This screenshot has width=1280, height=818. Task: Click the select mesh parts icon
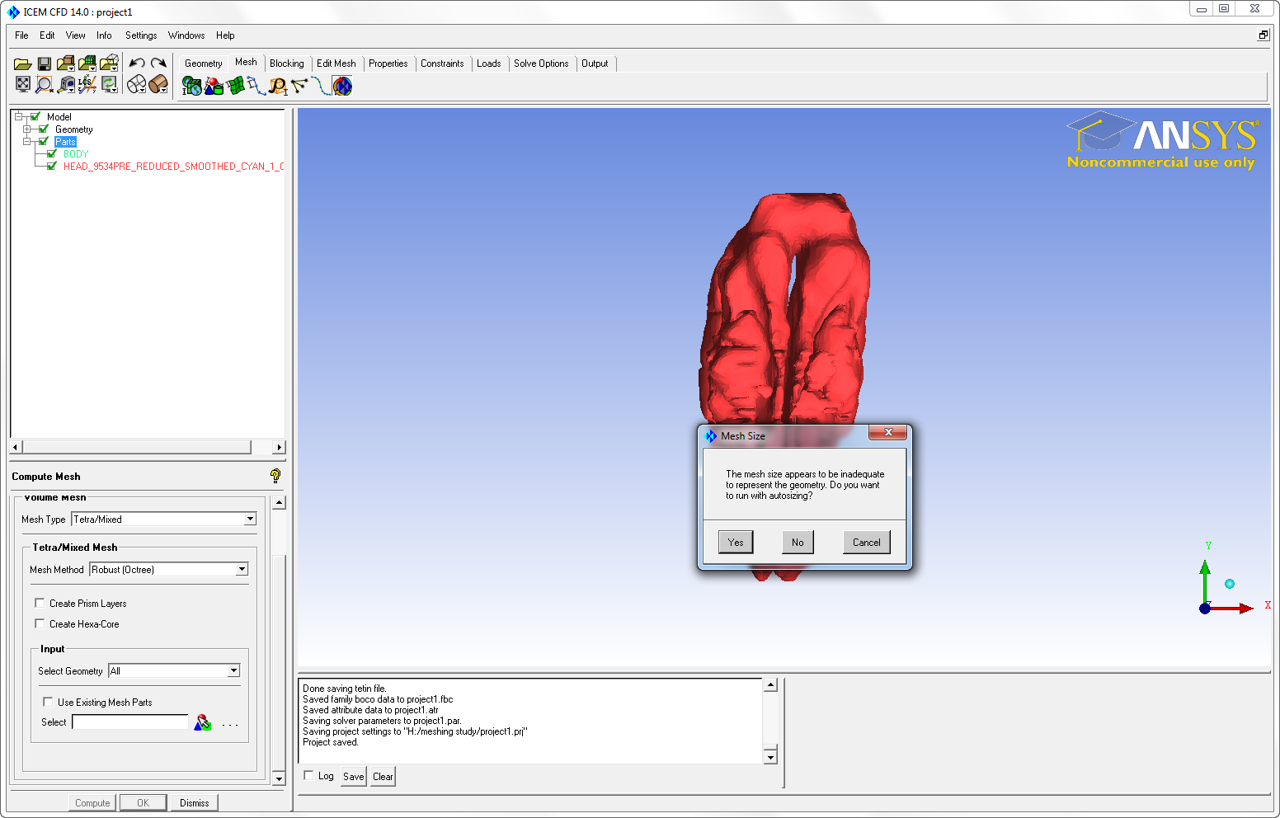pos(202,722)
